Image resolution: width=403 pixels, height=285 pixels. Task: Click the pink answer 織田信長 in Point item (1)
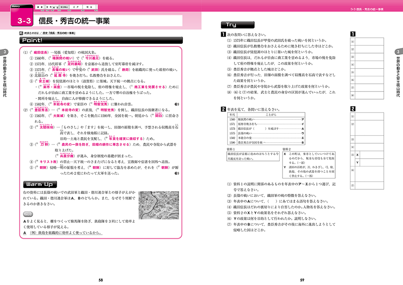(40, 52)
